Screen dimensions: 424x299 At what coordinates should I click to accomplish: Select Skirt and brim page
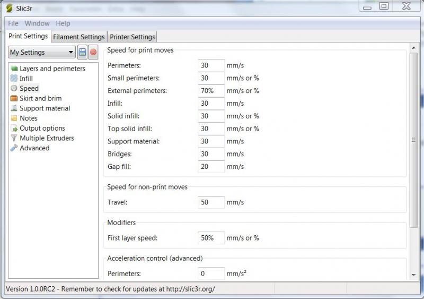point(41,98)
